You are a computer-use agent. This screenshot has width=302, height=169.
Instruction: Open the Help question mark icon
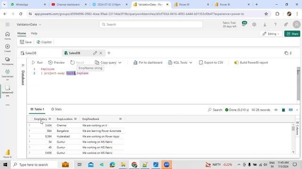point(276,24)
